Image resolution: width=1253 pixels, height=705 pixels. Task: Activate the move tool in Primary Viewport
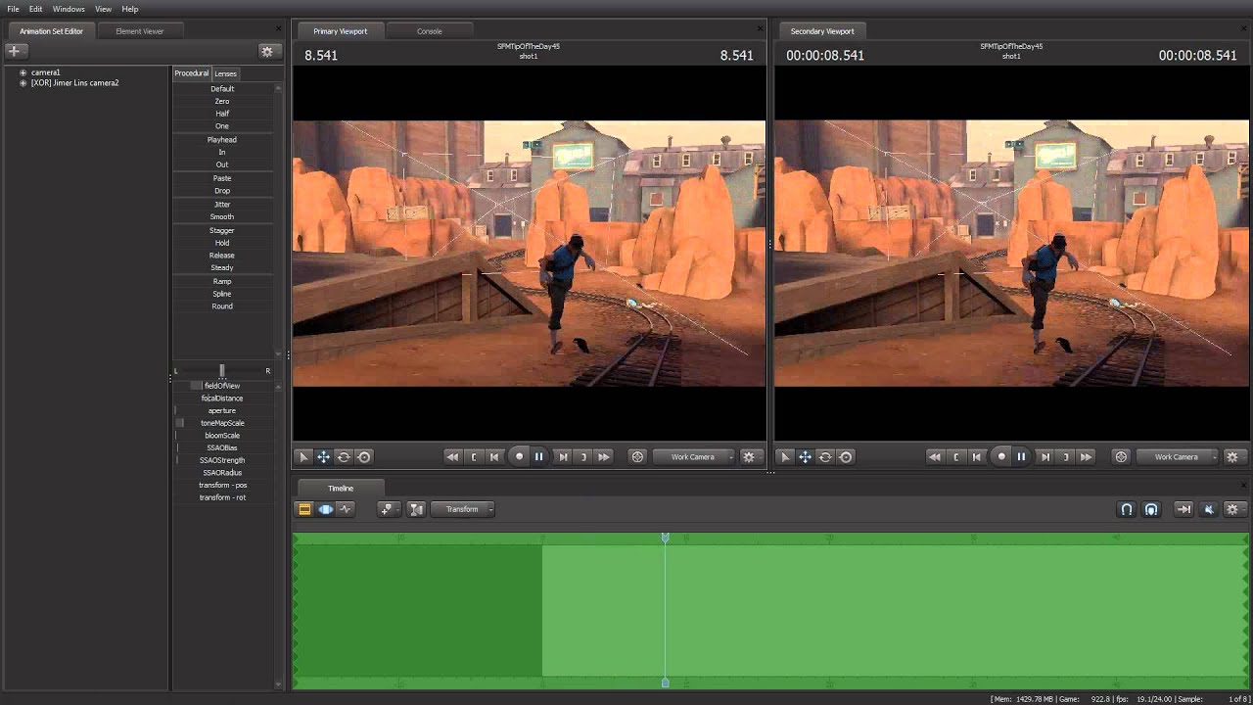(323, 456)
